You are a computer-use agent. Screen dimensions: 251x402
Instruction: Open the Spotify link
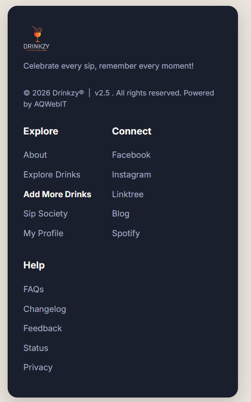(126, 233)
